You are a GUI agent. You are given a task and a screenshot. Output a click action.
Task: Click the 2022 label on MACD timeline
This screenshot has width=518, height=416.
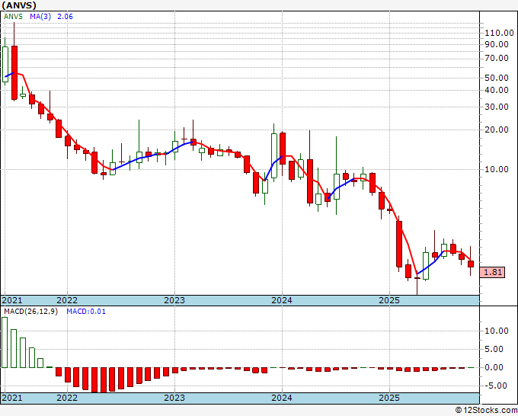(x=67, y=398)
